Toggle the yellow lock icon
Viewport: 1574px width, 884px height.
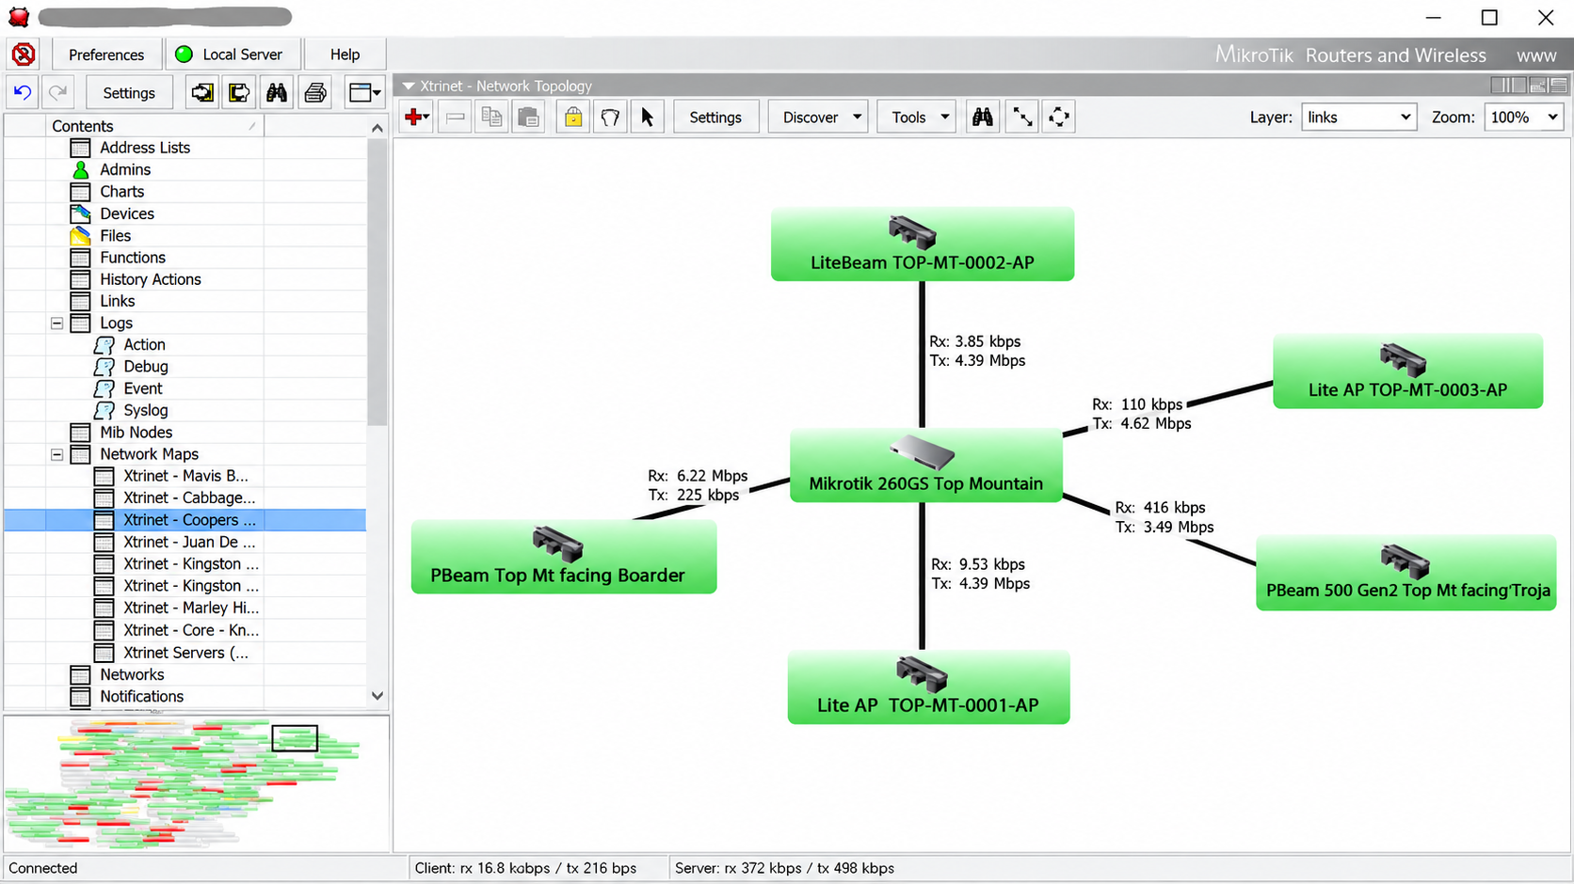pyautogui.click(x=573, y=118)
